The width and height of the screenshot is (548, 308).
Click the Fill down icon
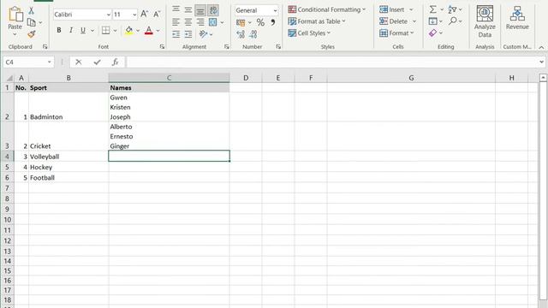coord(432,21)
